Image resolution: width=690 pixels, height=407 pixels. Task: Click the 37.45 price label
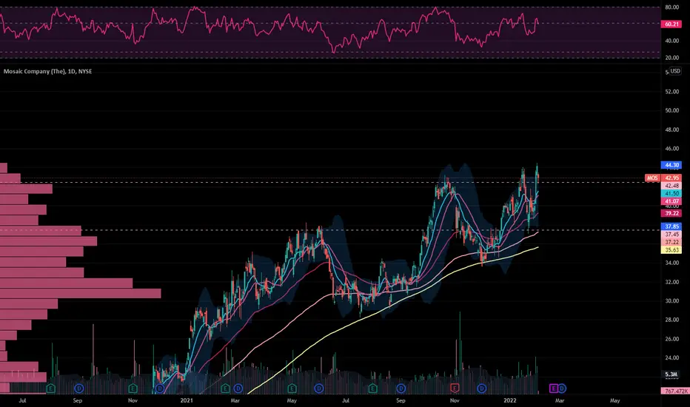[x=671, y=235]
